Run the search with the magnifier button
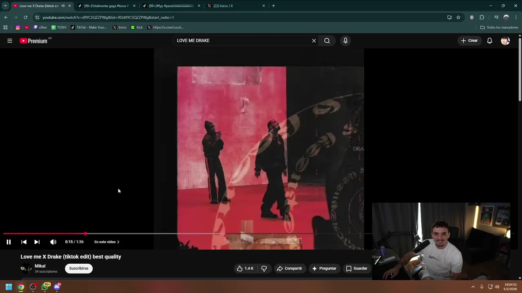This screenshot has height=293, width=522. [327, 41]
